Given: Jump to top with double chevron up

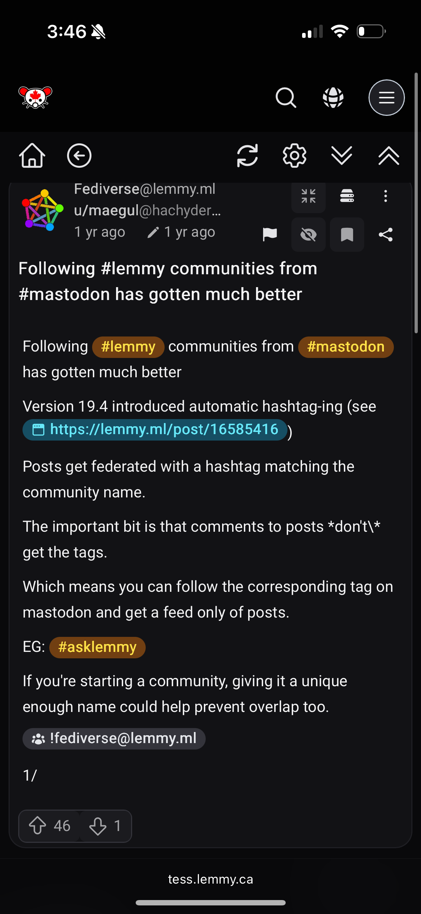Looking at the screenshot, I should click(x=389, y=156).
